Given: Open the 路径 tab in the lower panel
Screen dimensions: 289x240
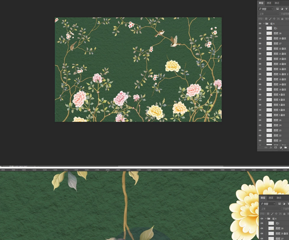Looking at the screenshot, I should point(278,198).
